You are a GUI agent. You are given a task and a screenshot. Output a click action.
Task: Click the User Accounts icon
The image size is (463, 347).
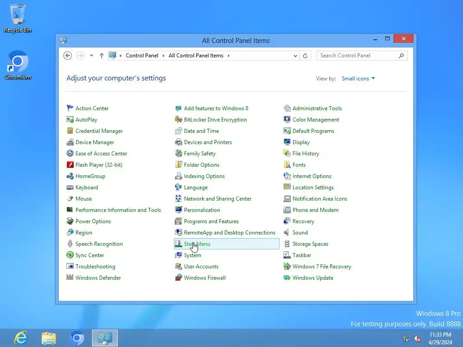point(178,267)
